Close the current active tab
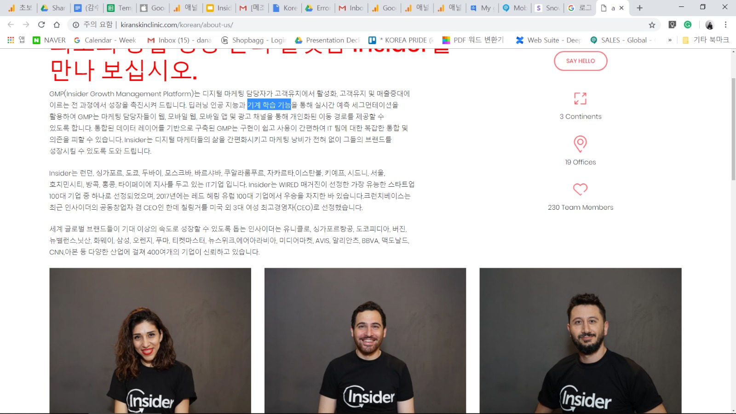 point(621,8)
